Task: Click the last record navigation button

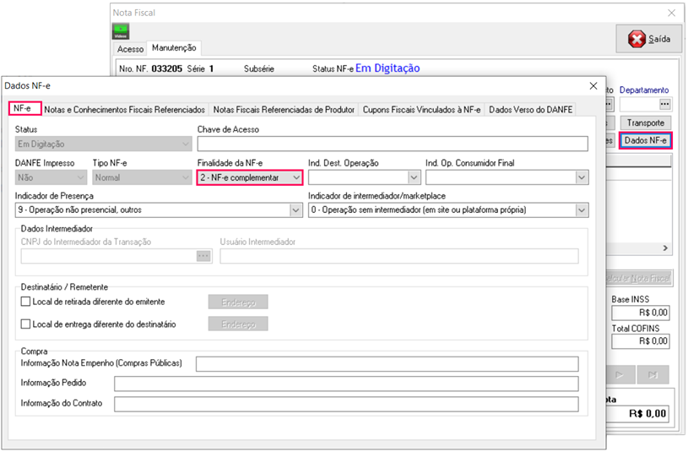Action: [653, 374]
